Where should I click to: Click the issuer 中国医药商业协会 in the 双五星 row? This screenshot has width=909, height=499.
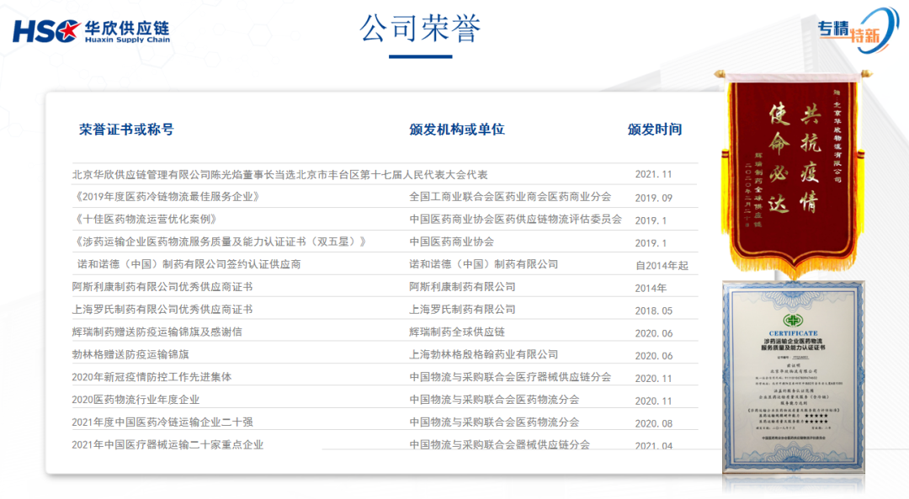pyautogui.click(x=452, y=242)
